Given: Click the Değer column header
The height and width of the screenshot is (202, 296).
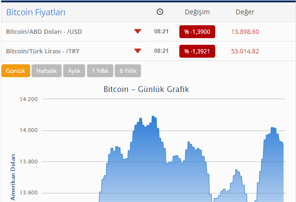Looking at the screenshot, I should point(245,12).
